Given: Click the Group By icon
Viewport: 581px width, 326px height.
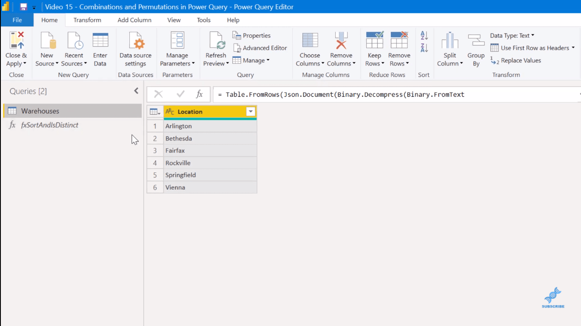Looking at the screenshot, I should (476, 40).
